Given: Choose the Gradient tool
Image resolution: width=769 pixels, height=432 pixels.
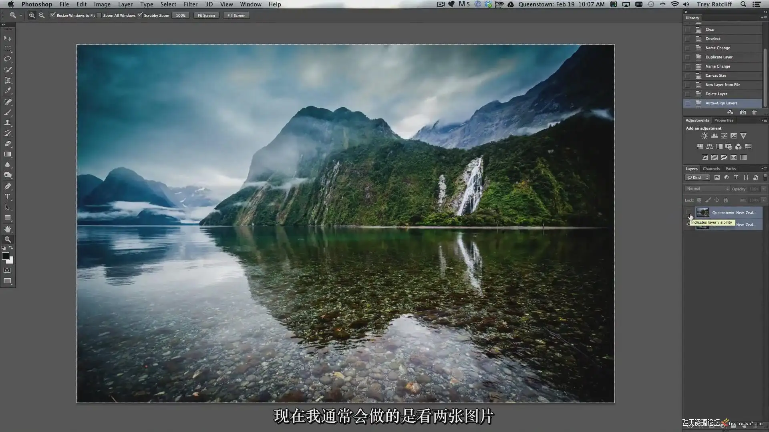Looking at the screenshot, I should click(x=8, y=154).
